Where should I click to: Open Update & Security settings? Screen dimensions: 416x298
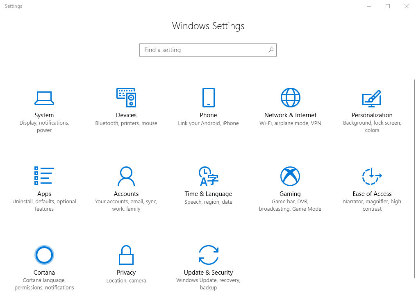pyautogui.click(x=208, y=262)
